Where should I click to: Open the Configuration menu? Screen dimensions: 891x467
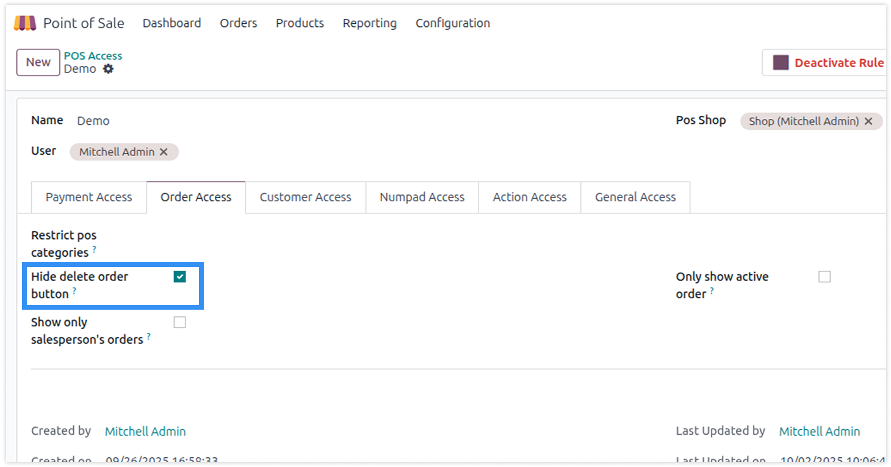tap(452, 23)
